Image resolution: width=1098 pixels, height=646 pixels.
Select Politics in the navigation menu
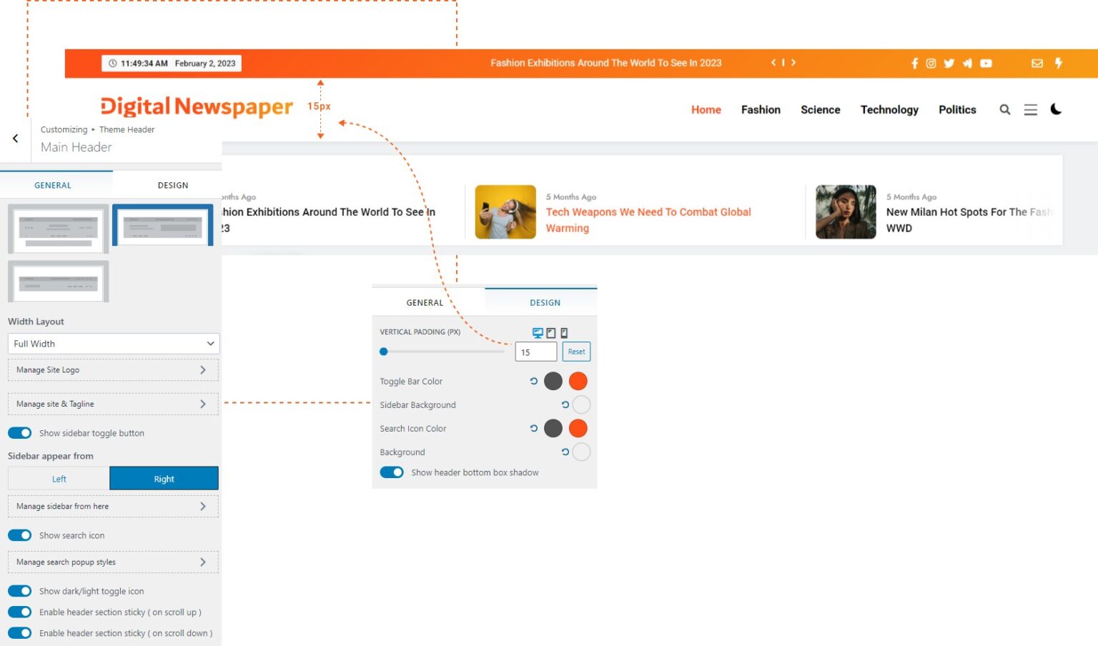click(957, 109)
